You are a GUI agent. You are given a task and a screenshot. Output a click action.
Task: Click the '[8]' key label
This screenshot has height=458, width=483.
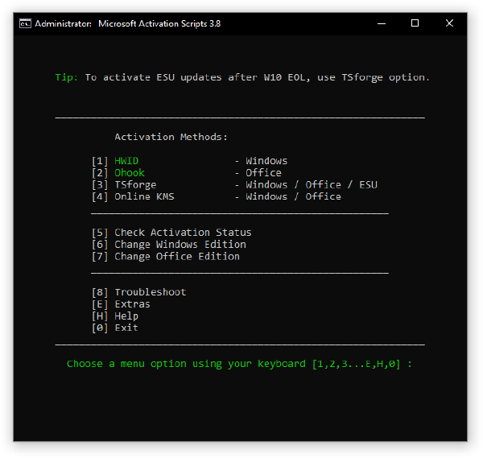tap(100, 292)
